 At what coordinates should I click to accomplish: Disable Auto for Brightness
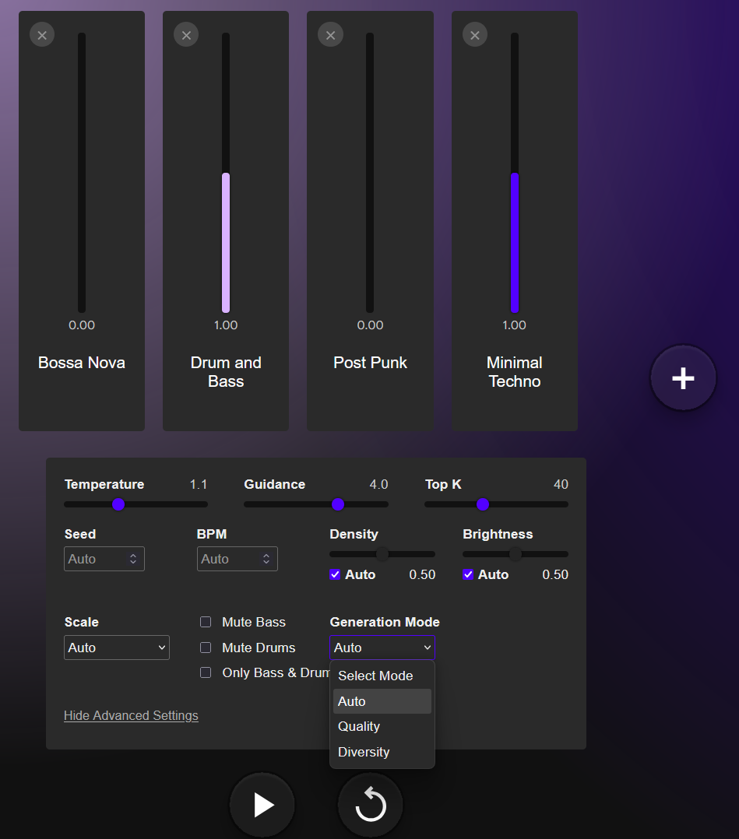point(468,574)
